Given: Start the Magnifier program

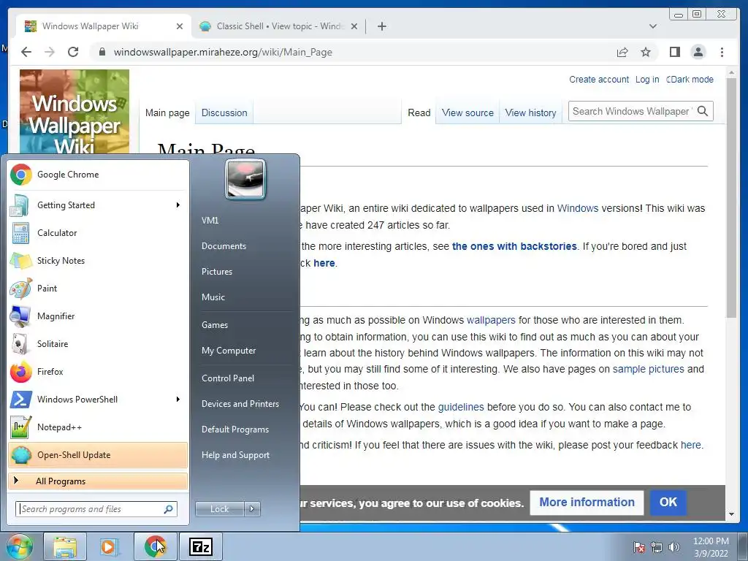Looking at the screenshot, I should click(x=98, y=316).
